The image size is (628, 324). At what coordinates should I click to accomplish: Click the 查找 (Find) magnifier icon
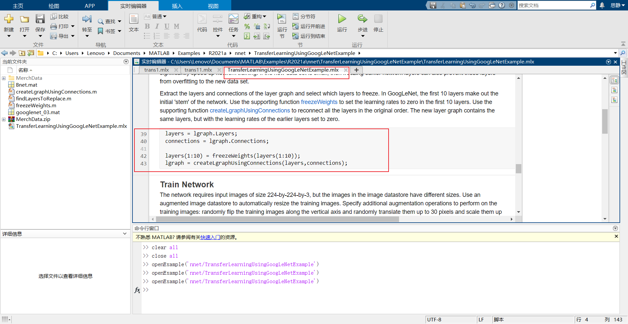point(101,22)
